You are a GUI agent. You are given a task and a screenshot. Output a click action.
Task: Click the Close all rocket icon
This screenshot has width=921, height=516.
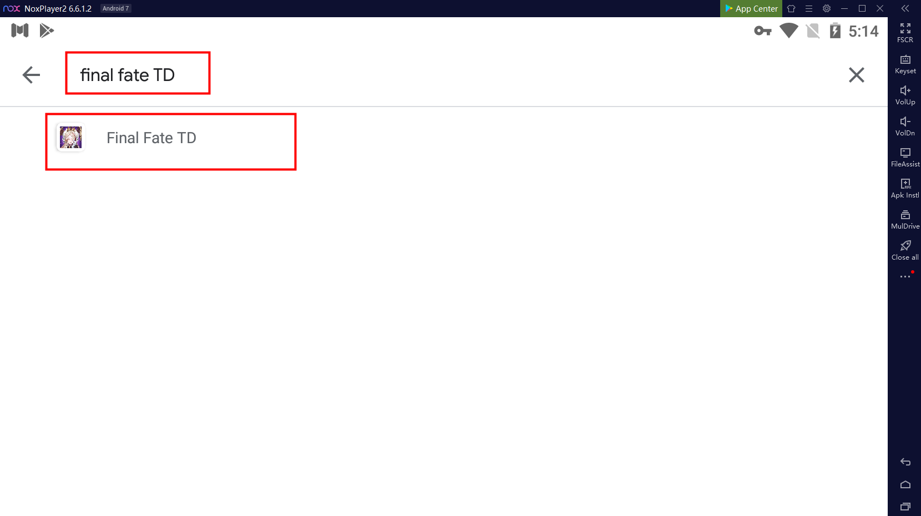905,251
